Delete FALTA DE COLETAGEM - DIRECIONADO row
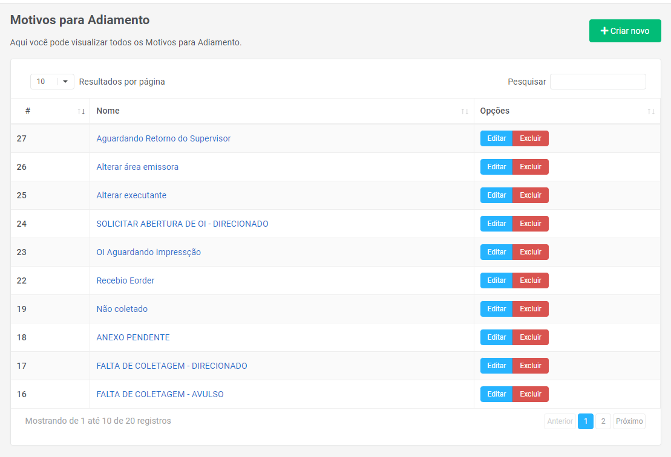The width and height of the screenshot is (671, 457). (x=531, y=366)
